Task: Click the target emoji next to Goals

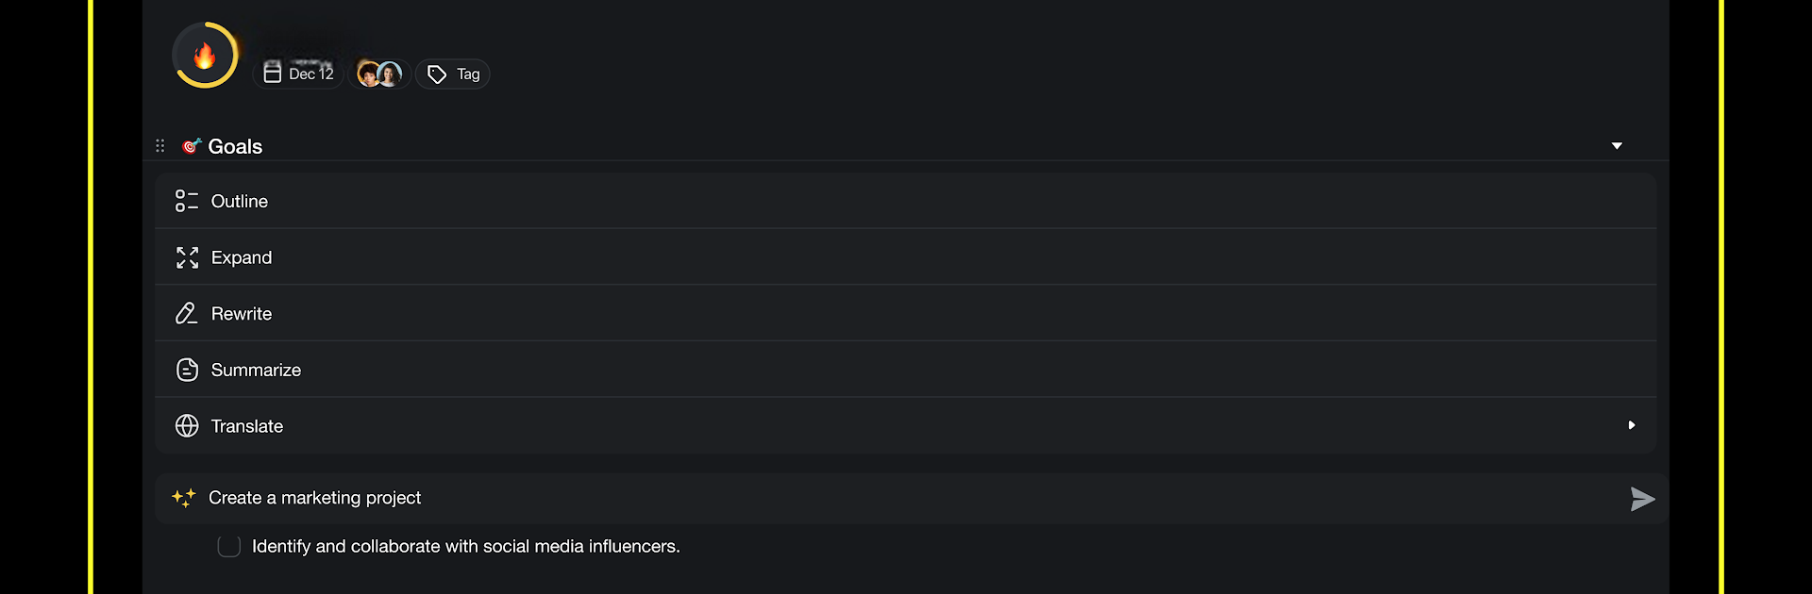Action: [x=192, y=146]
